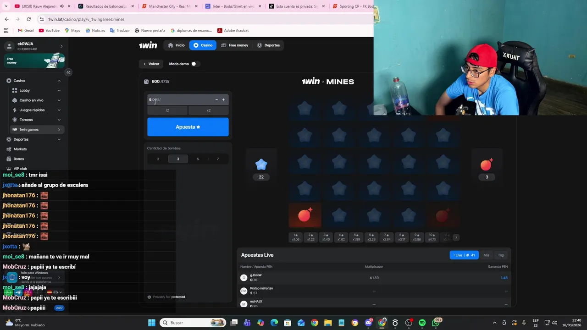
Task: Expand the Juegos rápidos submenu
Action: [59, 110]
